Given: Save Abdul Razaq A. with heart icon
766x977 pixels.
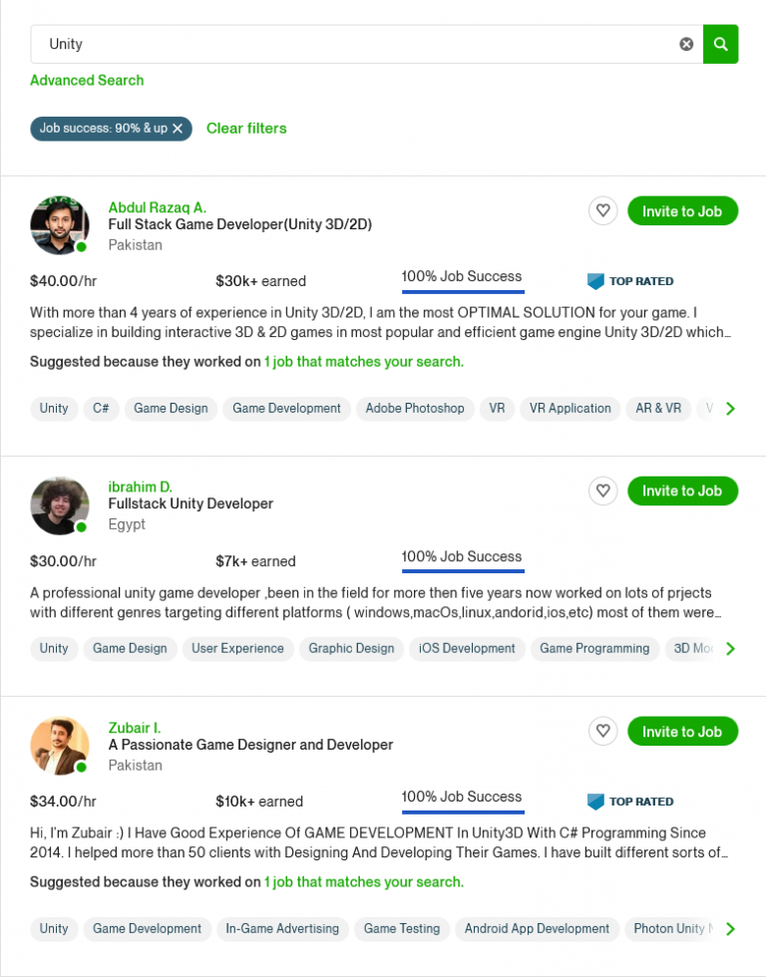Looking at the screenshot, I should (602, 211).
